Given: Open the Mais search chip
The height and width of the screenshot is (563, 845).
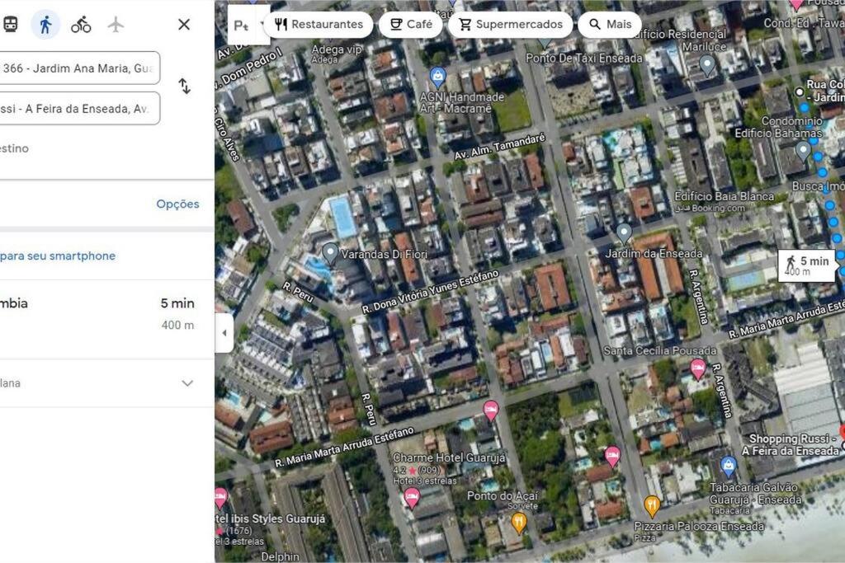Looking at the screenshot, I should coord(610,24).
